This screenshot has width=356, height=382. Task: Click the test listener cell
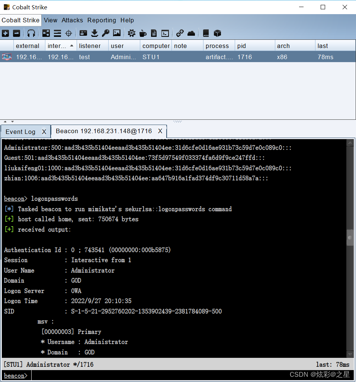92,57
